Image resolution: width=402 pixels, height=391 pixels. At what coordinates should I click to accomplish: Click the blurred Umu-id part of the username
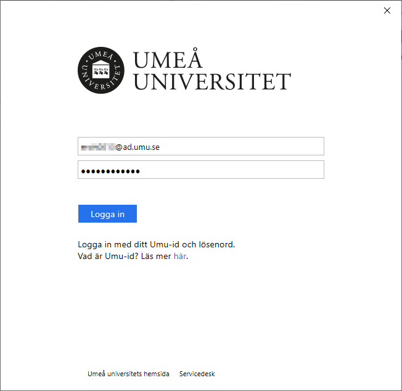pos(97,147)
